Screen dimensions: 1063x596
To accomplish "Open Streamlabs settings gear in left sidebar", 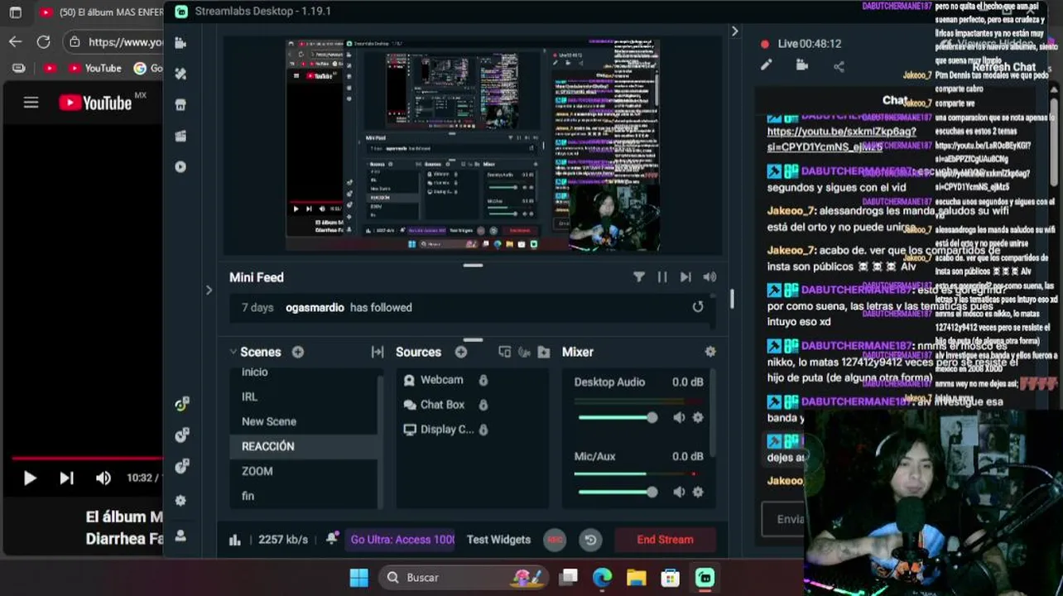I will coord(180,501).
